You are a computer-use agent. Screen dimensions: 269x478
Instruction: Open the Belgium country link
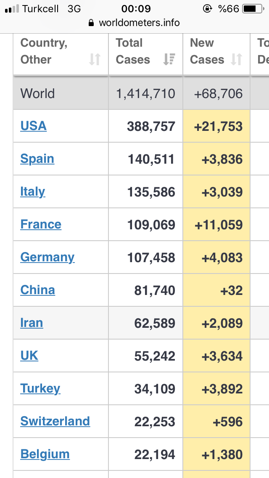(45, 454)
